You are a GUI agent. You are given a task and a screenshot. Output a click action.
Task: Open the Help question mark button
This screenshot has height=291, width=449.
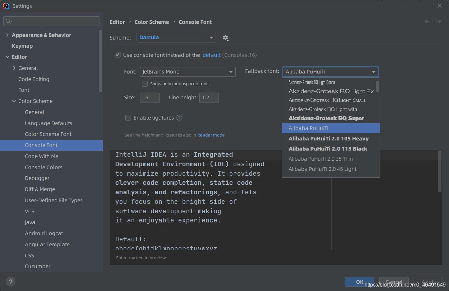(11, 282)
